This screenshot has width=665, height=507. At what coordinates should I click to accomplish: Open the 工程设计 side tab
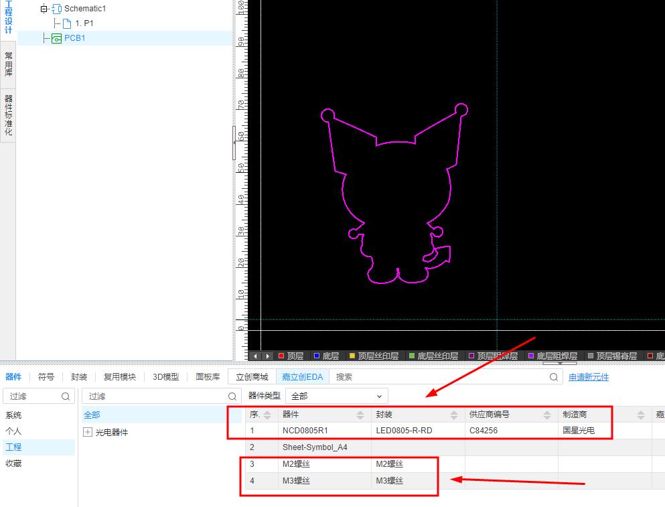pyautogui.click(x=8, y=18)
